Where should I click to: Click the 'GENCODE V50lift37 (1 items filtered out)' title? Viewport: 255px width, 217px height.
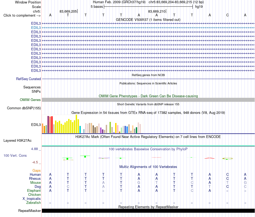tap(148, 20)
